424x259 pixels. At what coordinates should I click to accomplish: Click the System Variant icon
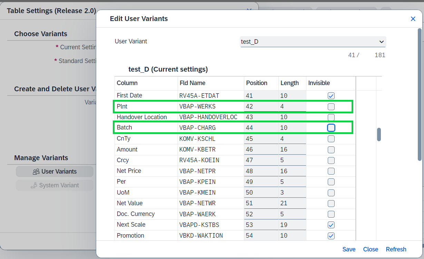click(34, 185)
